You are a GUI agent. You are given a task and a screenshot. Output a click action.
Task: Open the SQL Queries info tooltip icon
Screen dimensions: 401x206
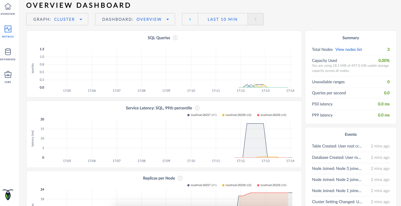(x=175, y=38)
